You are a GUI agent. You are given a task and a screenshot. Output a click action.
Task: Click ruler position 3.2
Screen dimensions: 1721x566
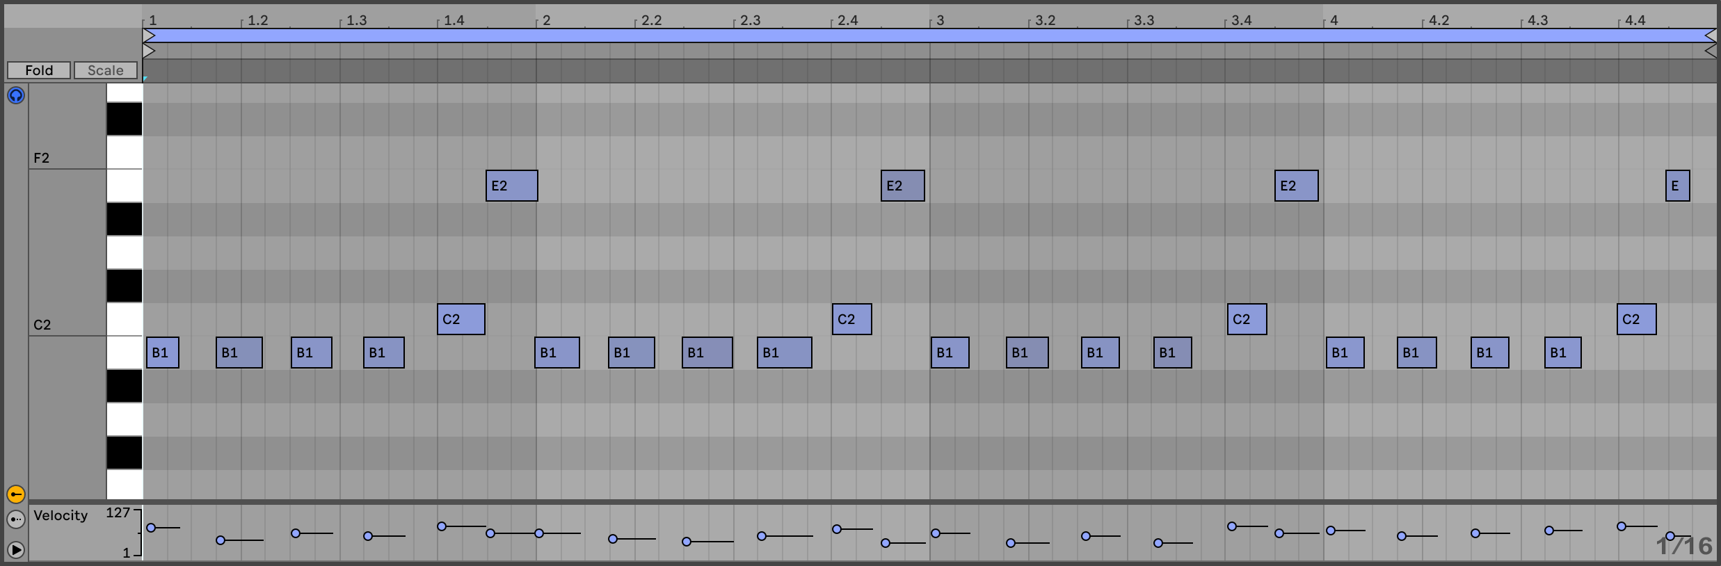click(x=1045, y=20)
